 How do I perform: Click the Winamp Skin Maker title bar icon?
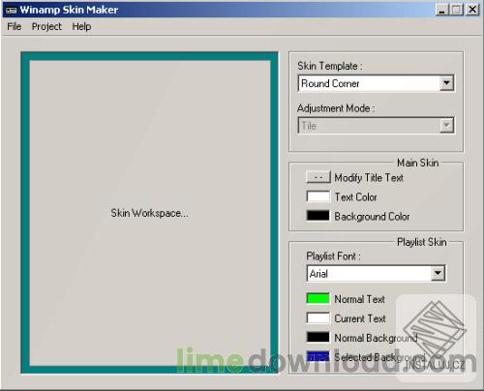tap(11, 10)
